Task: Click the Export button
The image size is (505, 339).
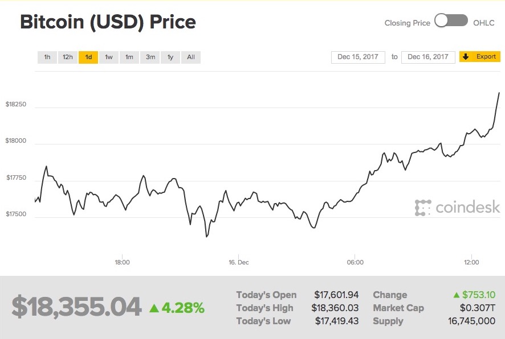Action: click(480, 57)
